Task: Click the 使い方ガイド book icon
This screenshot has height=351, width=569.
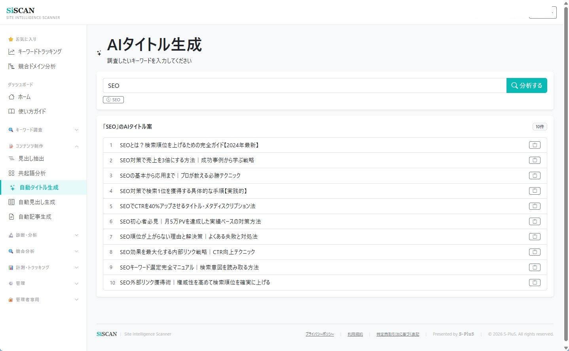Action: point(11,112)
